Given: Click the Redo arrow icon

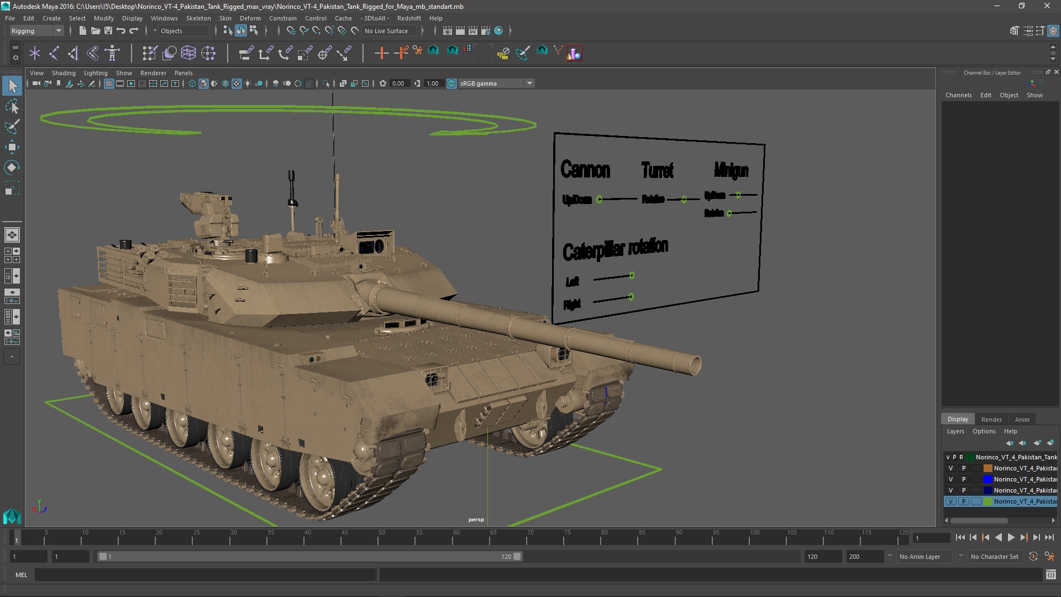Looking at the screenshot, I should click(x=134, y=31).
